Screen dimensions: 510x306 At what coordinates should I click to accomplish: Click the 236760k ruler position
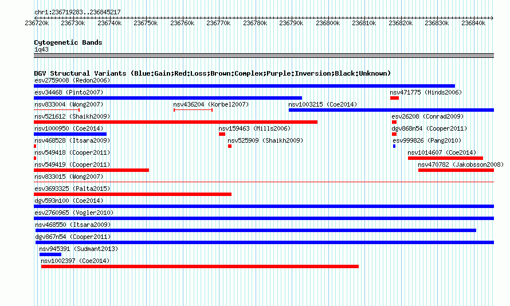pos(182,23)
